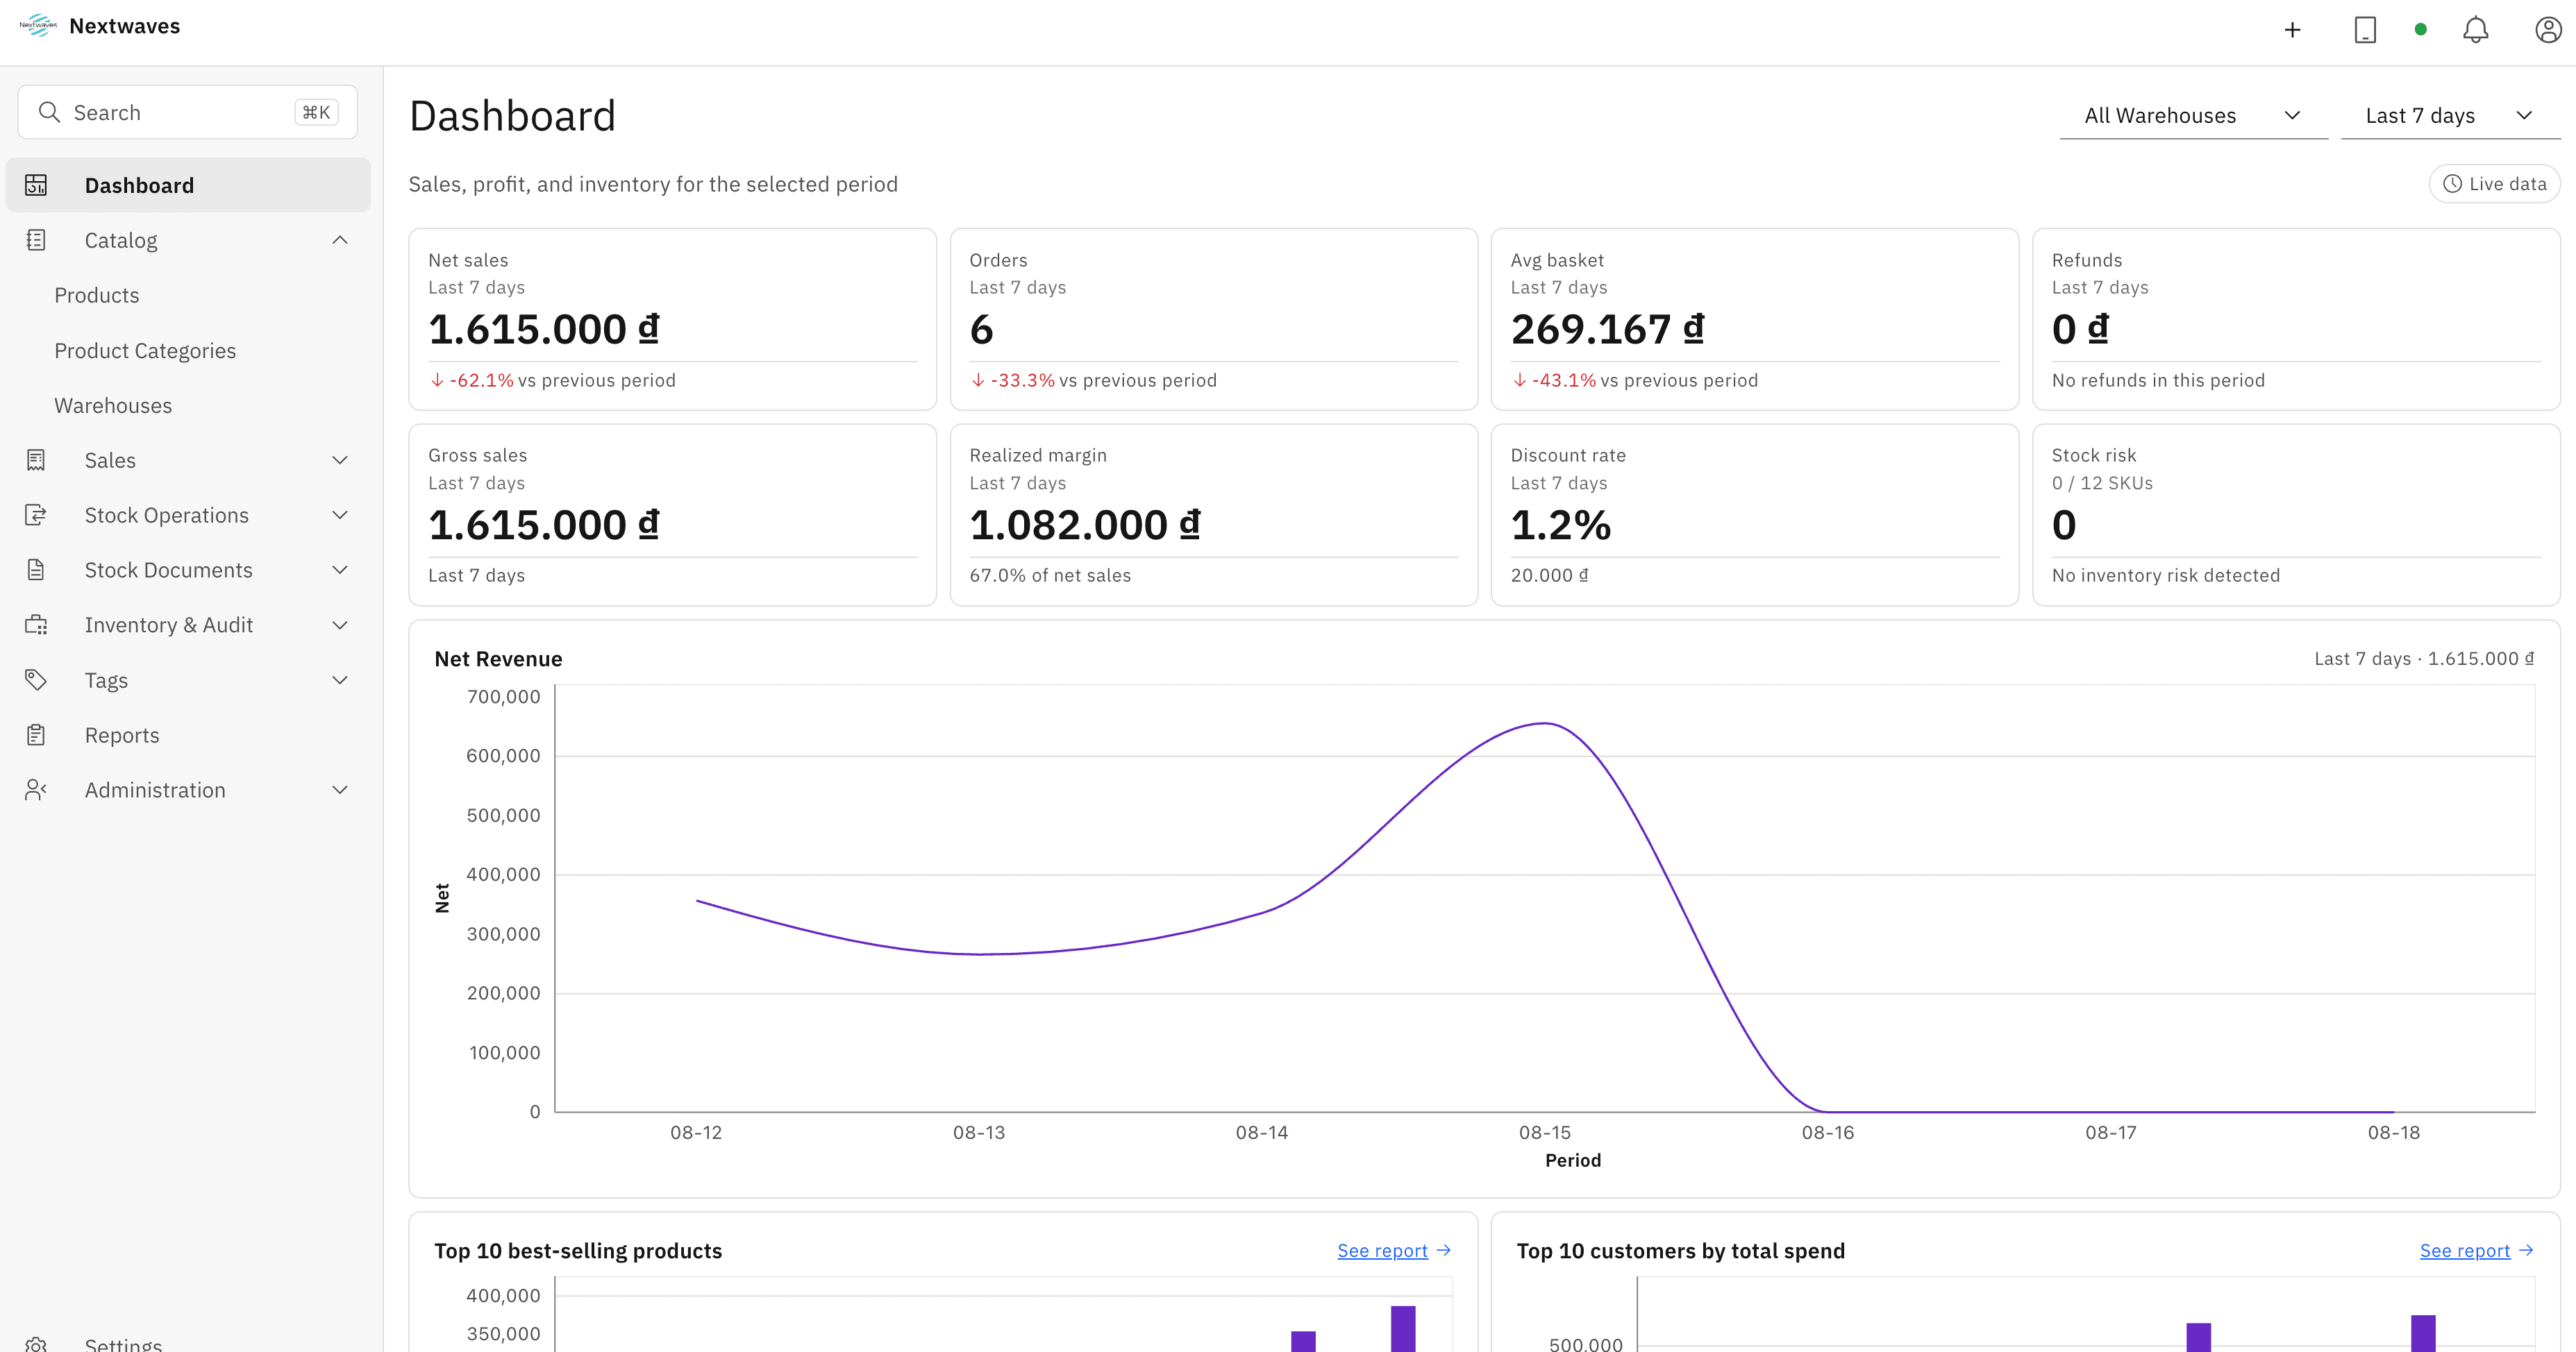
Task: Open Warehouses page
Action: click(x=113, y=405)
